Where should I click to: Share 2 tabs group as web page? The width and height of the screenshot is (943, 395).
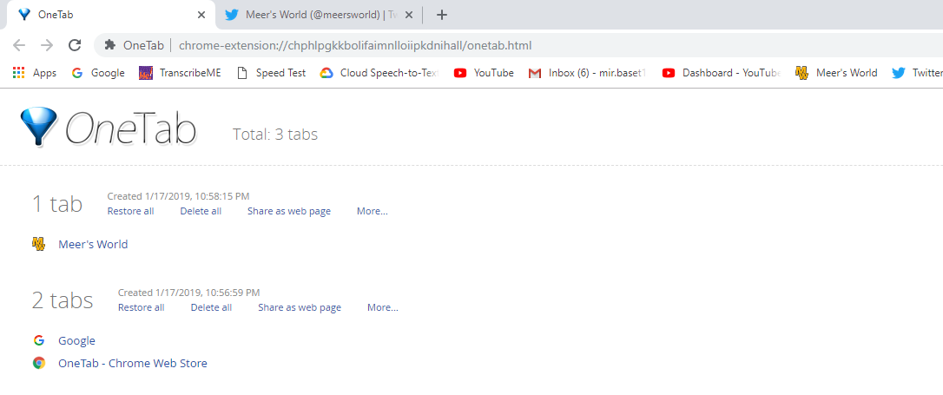300,307
